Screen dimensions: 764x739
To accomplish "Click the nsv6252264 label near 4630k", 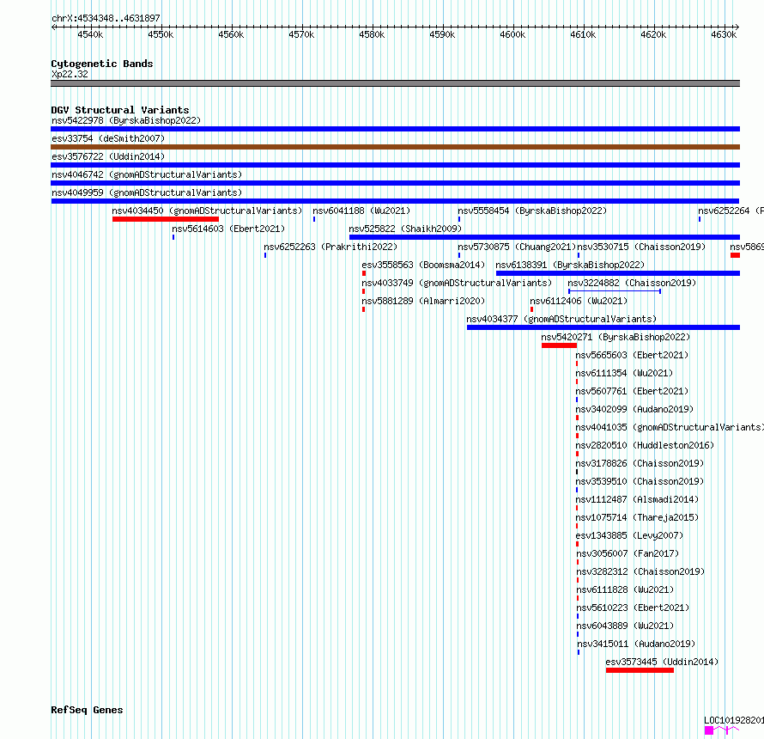I will click(731, 211).
